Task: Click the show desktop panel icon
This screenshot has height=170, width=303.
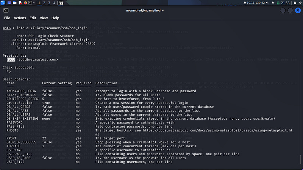Action: 9,3
